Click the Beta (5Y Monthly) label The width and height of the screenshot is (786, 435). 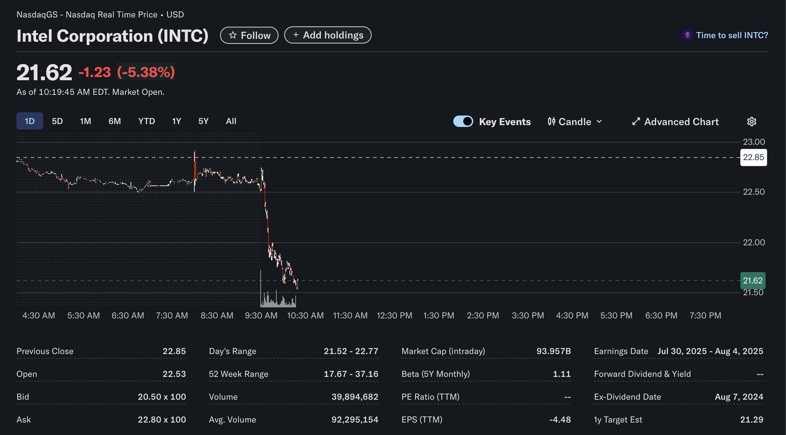point(436,374)
